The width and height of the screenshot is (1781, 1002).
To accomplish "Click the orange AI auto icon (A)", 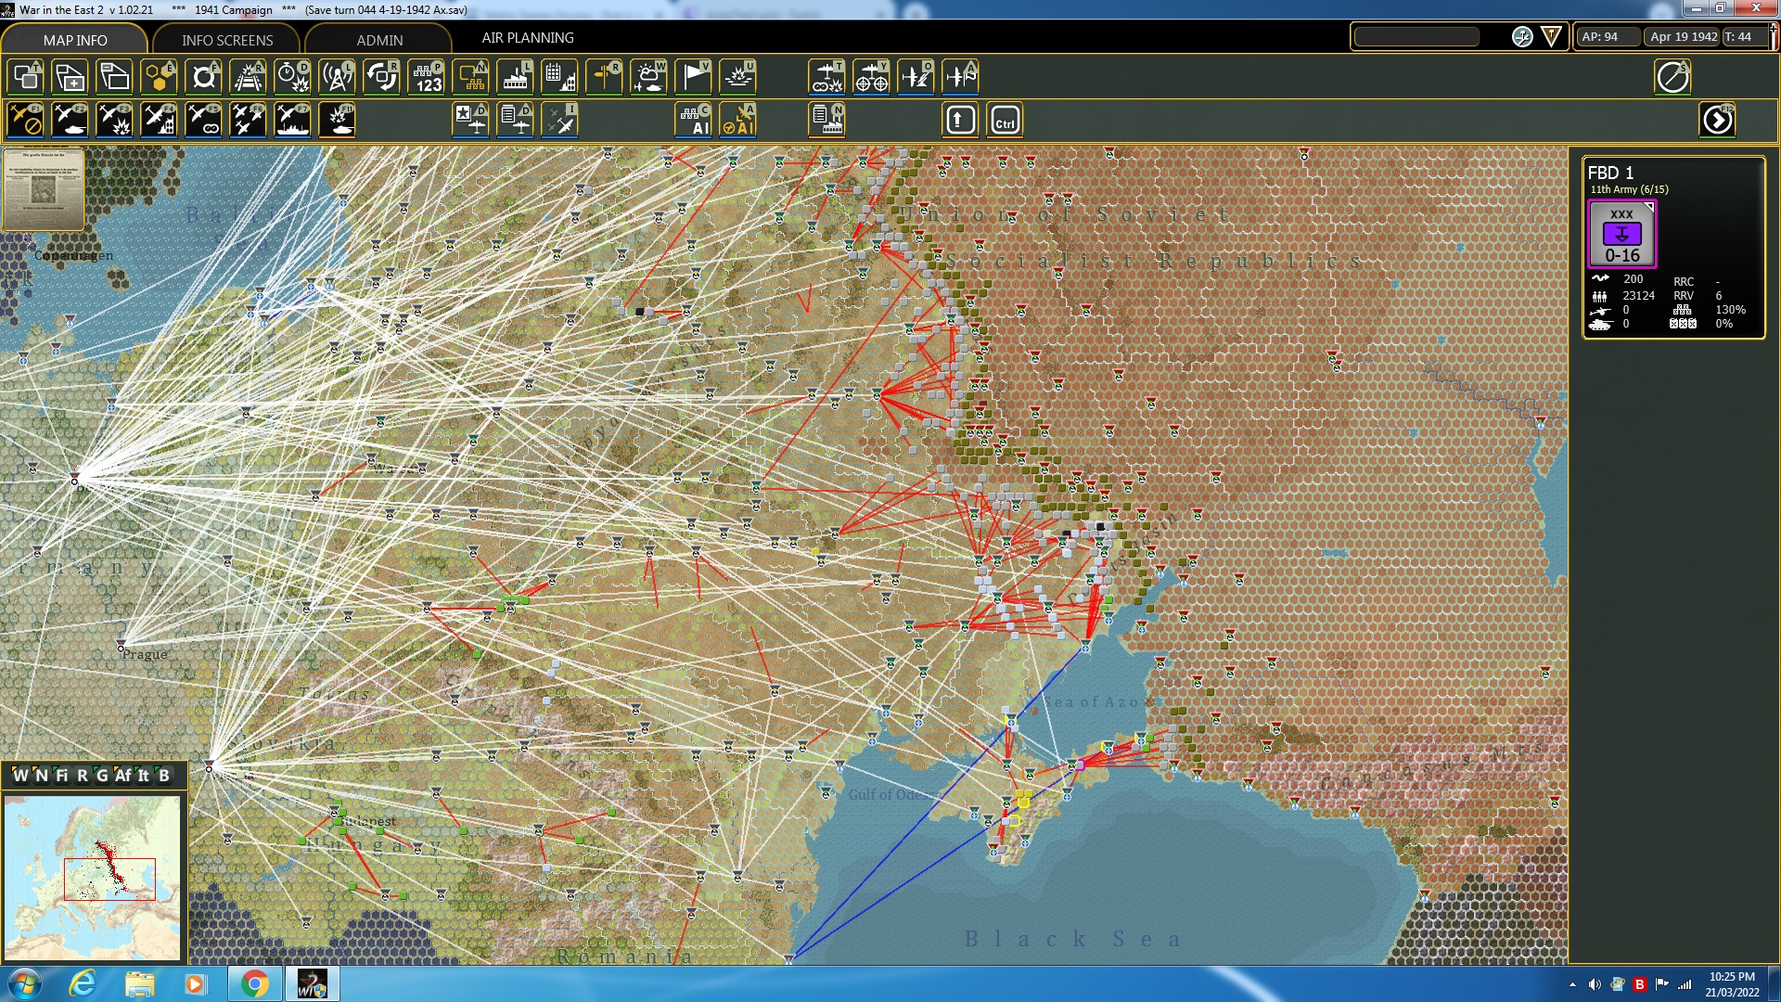I will 738,121.
